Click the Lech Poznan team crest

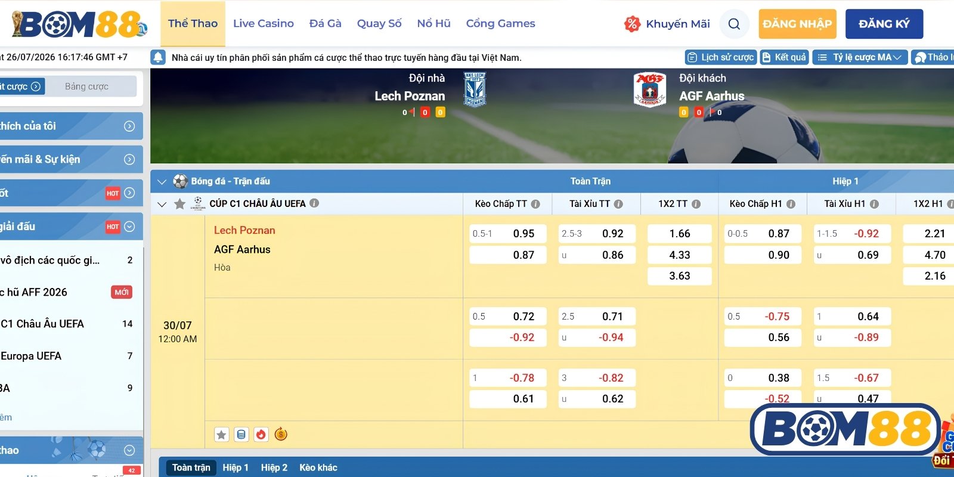(475, 89)
